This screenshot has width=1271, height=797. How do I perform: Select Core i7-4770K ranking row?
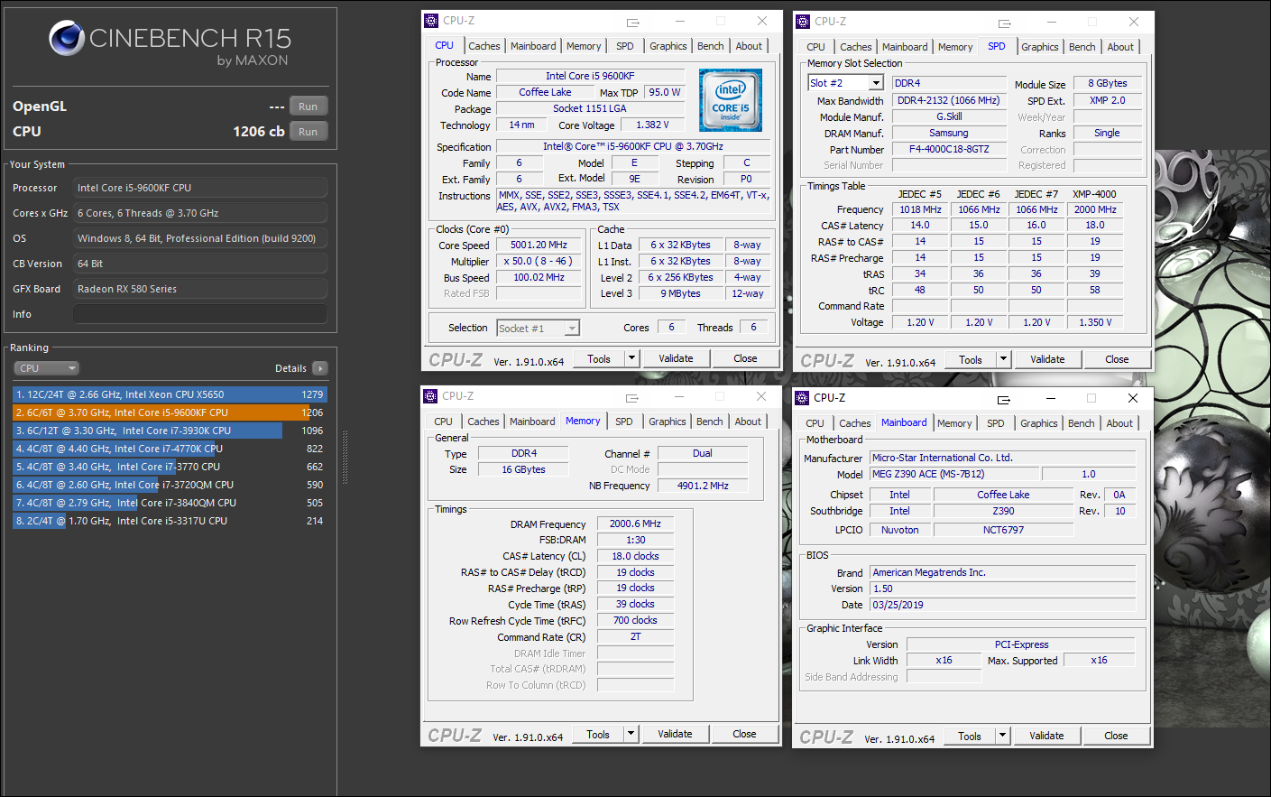tap(170, 449)
